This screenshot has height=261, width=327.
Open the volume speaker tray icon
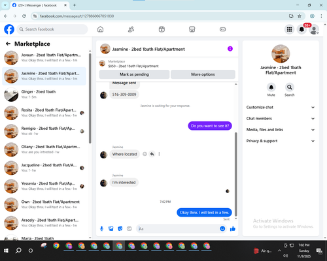pyautogui.click(x=286, y=256)
